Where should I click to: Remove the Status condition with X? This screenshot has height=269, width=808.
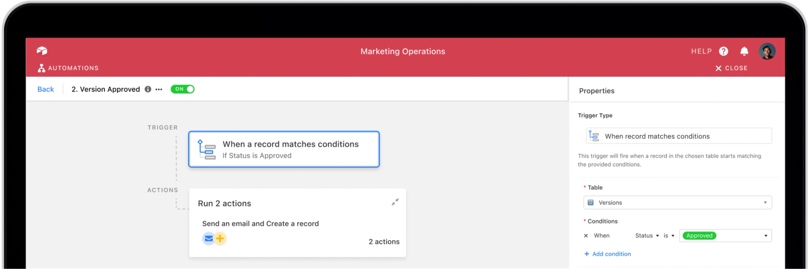(586, 236)
